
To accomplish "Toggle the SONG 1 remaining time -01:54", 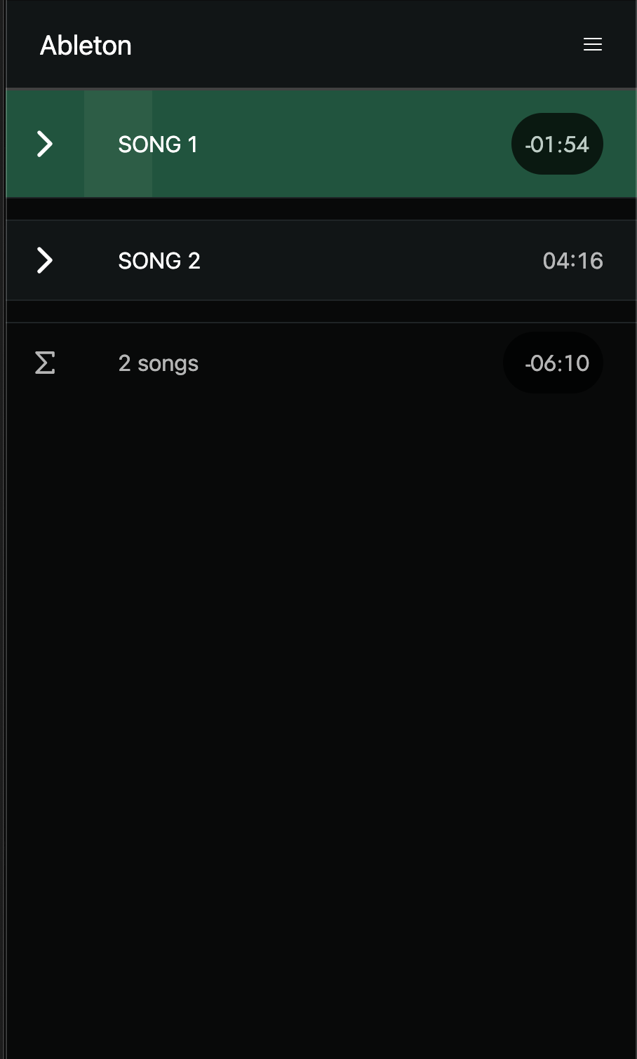I will (557, 144).
